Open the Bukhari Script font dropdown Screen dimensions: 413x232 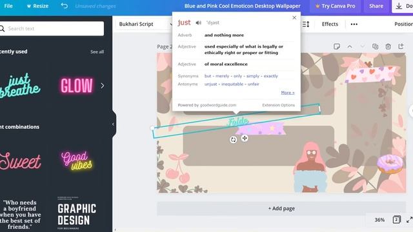coord(145,24)
